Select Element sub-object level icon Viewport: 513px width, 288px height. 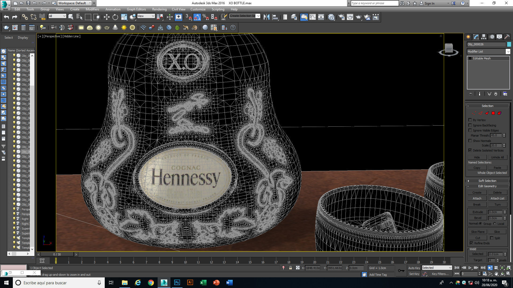point(499,113)
